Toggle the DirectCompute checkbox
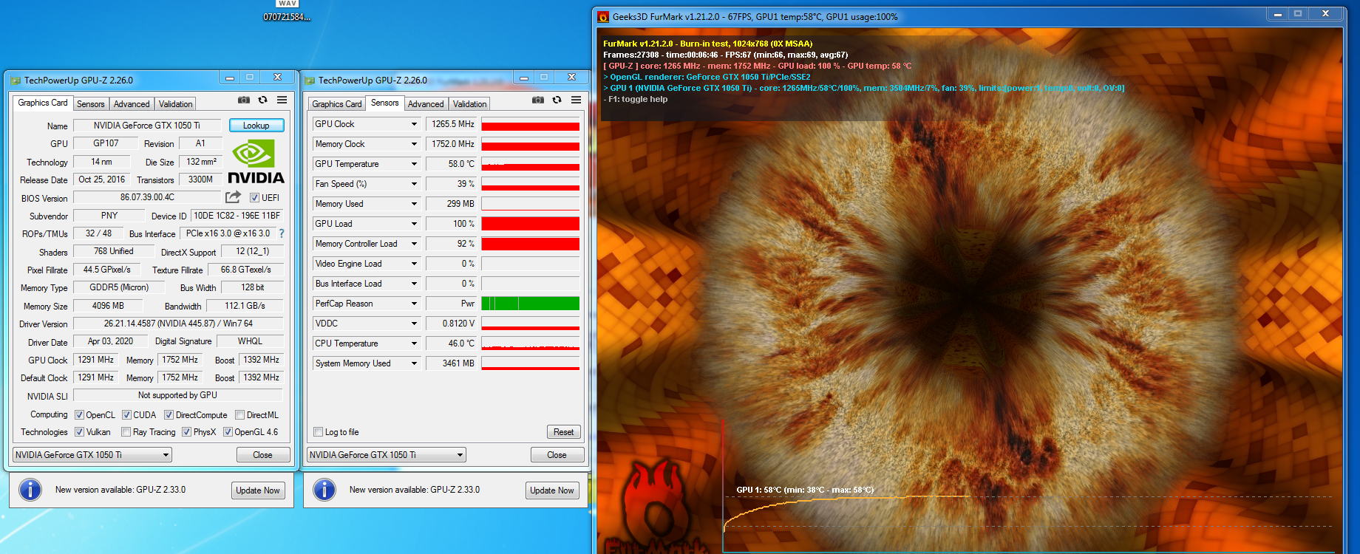Screen dimensions: 1360x554 click(169, 414)
